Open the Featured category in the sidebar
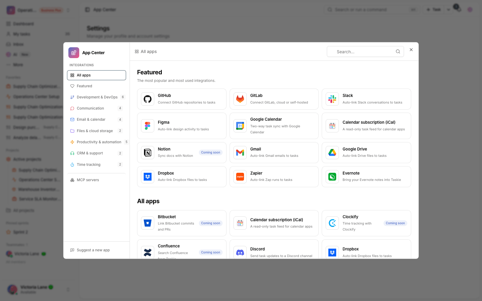 pos(96,86)
